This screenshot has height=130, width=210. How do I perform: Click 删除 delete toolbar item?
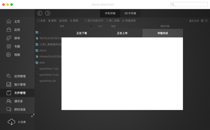(74, 21)
